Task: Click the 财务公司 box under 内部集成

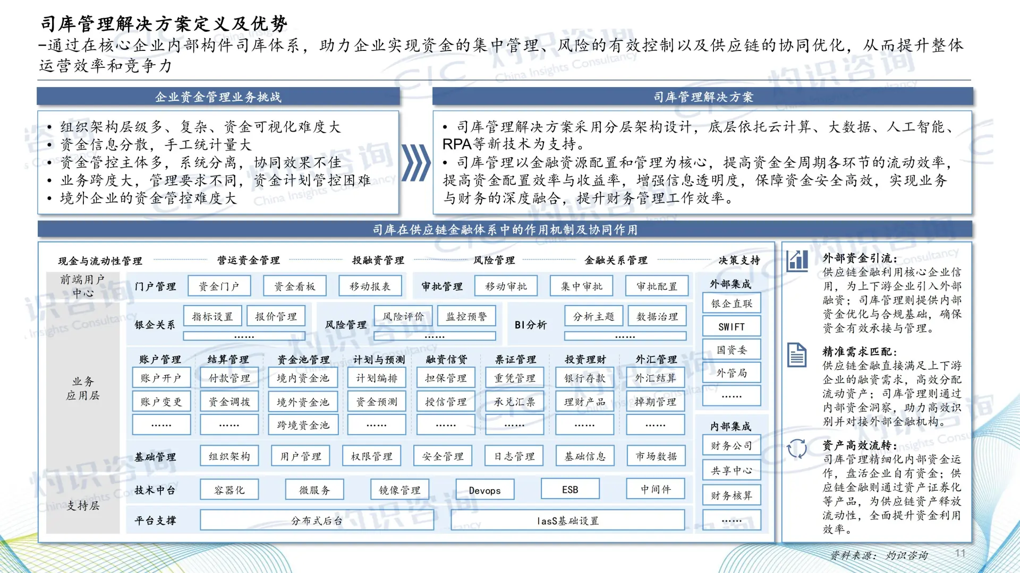Action: coord(732,446)
